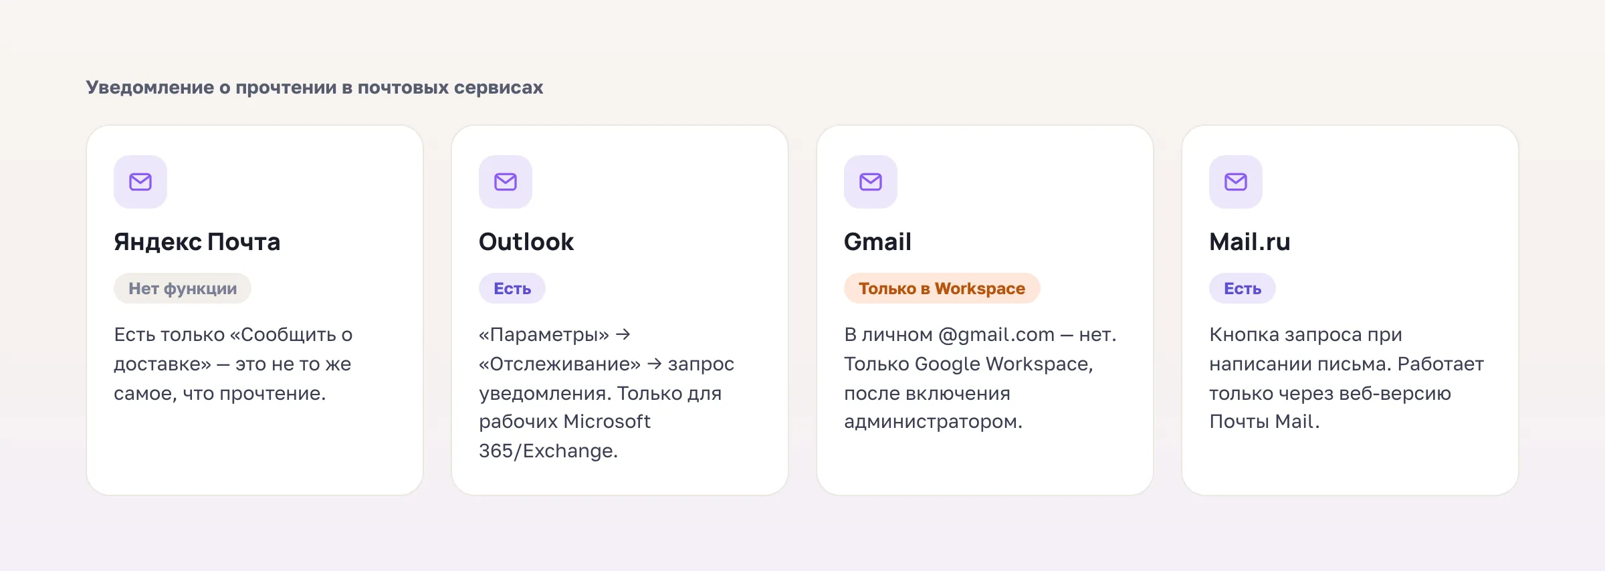Click the envelope icon on the Яндекс Почта card
Image resolution: width=1605 pixels, height=571 pixels.
click(140, 182)
